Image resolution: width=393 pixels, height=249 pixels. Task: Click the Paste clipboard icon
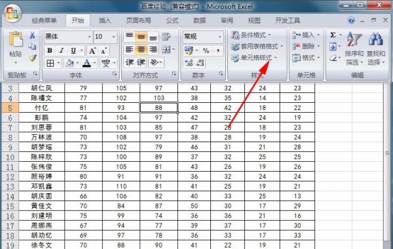(x=16, y=39)
